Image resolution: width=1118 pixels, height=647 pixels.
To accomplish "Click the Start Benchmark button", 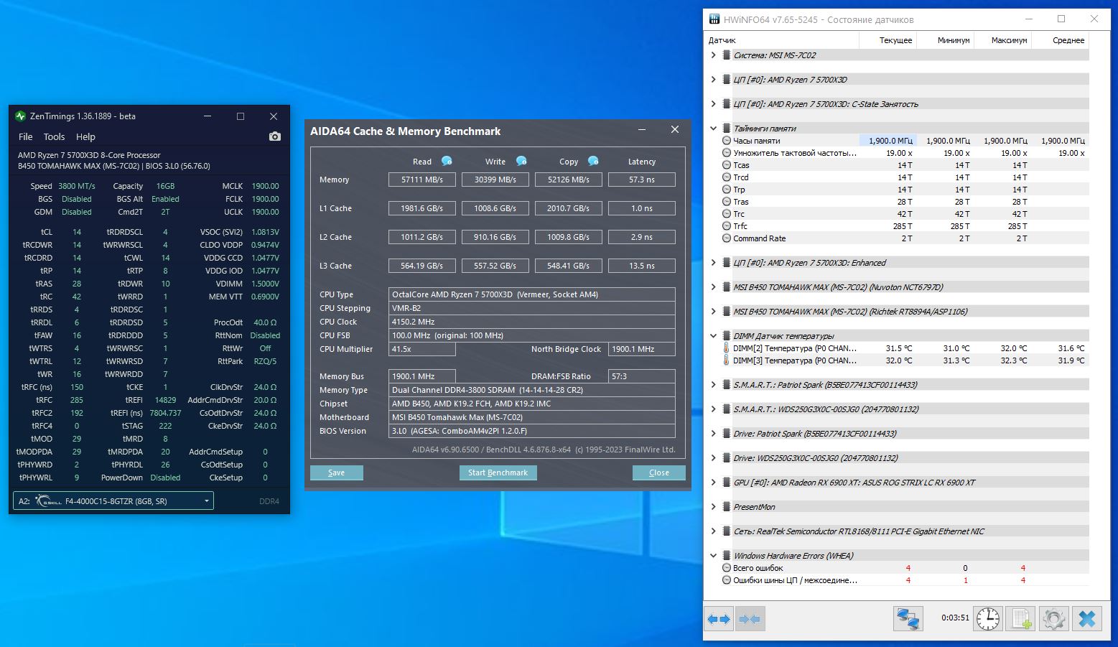I will tap(498, 473).
